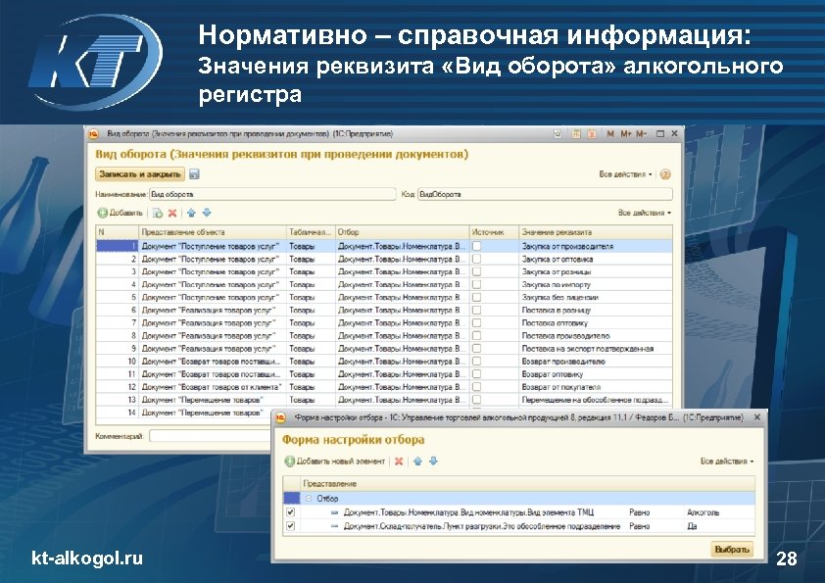Click the favorites star icon in title bar
Screen dimensions: 825x583
[x=558, y=134]
